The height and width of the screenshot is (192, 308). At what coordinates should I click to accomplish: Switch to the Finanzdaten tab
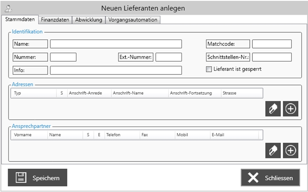point(55,20)
